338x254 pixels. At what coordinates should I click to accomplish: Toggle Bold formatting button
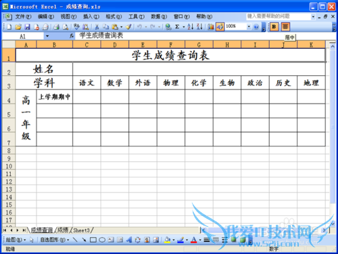274,27
